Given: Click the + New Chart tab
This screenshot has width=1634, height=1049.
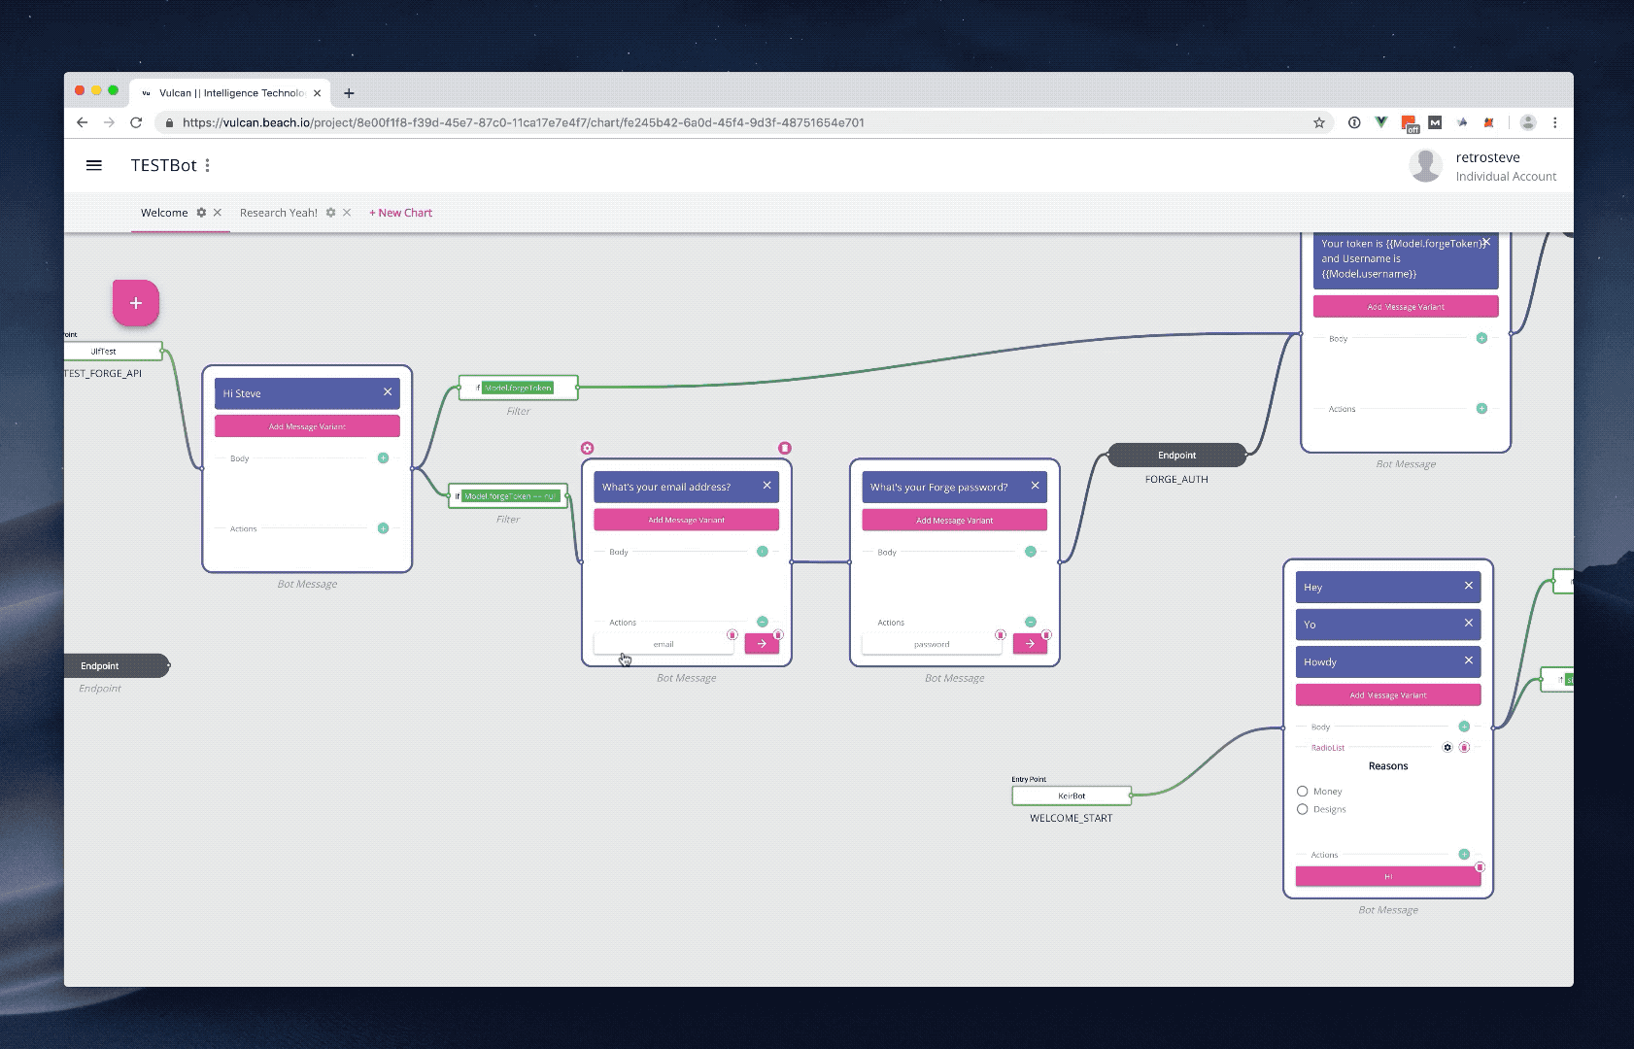Looking at the screenshot, I should 400,213.
